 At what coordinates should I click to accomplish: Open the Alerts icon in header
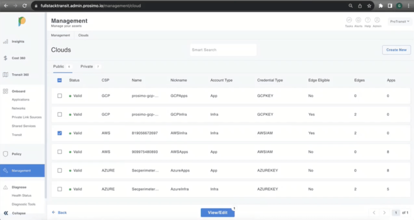pos(358,20)
